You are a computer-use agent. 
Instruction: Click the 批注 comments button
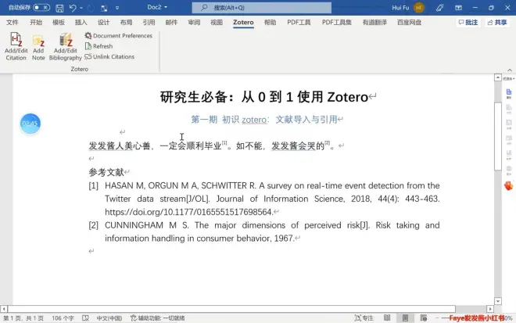[x=468, y=23]
